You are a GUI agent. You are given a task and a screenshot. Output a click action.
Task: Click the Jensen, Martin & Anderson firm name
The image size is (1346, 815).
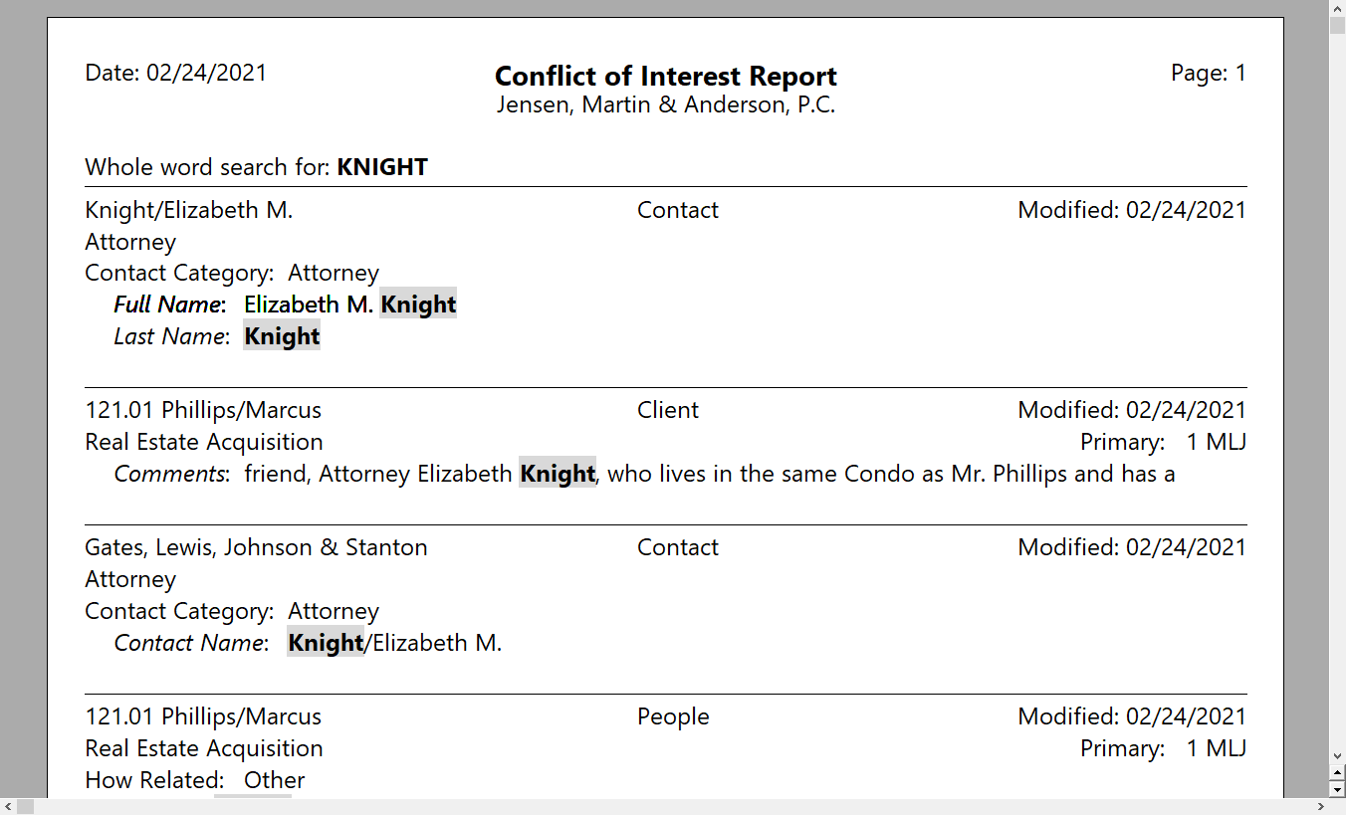[x=665, y=105]
